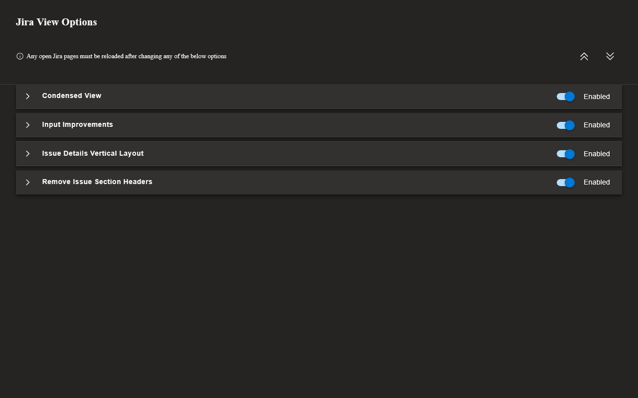
Task: Switch off Remove Issue Section Headers
Action: [565, 183]
